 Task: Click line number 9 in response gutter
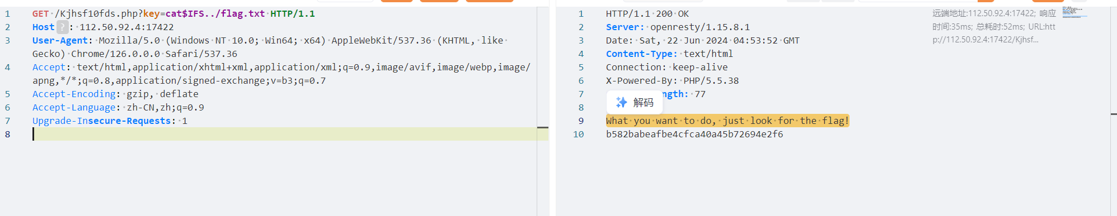click(x=581, y=121)
